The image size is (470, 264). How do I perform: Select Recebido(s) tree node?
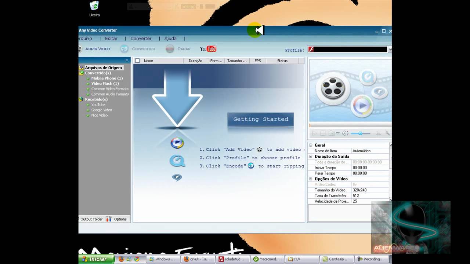[x=96, y=99]
